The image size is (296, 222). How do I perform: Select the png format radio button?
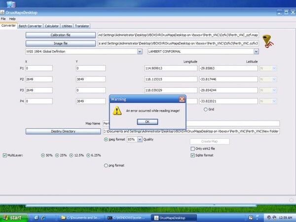click(106, 166)
